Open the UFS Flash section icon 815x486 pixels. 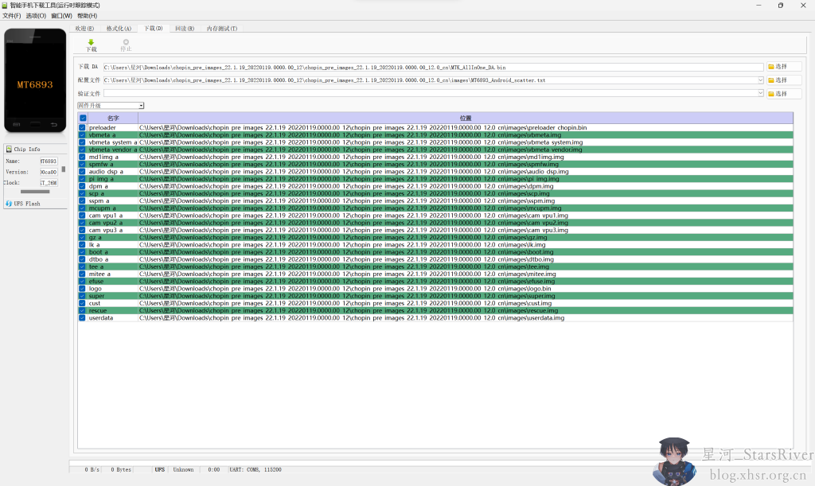pos(9,204)
